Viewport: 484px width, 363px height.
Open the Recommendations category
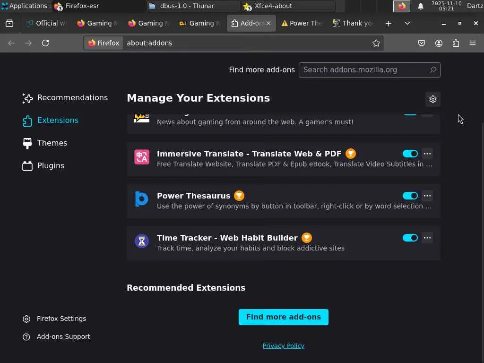click(x=65, y=98)
